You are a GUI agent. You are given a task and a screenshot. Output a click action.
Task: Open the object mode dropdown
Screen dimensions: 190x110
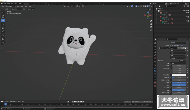(11, 6)
